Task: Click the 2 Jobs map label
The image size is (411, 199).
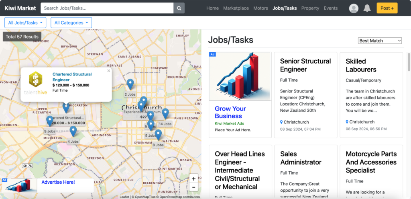Action: click(x=130, y=94)
